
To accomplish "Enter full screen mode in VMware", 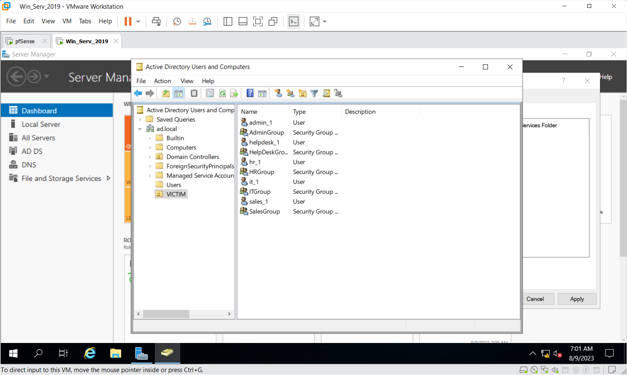I will coord(258,22).
